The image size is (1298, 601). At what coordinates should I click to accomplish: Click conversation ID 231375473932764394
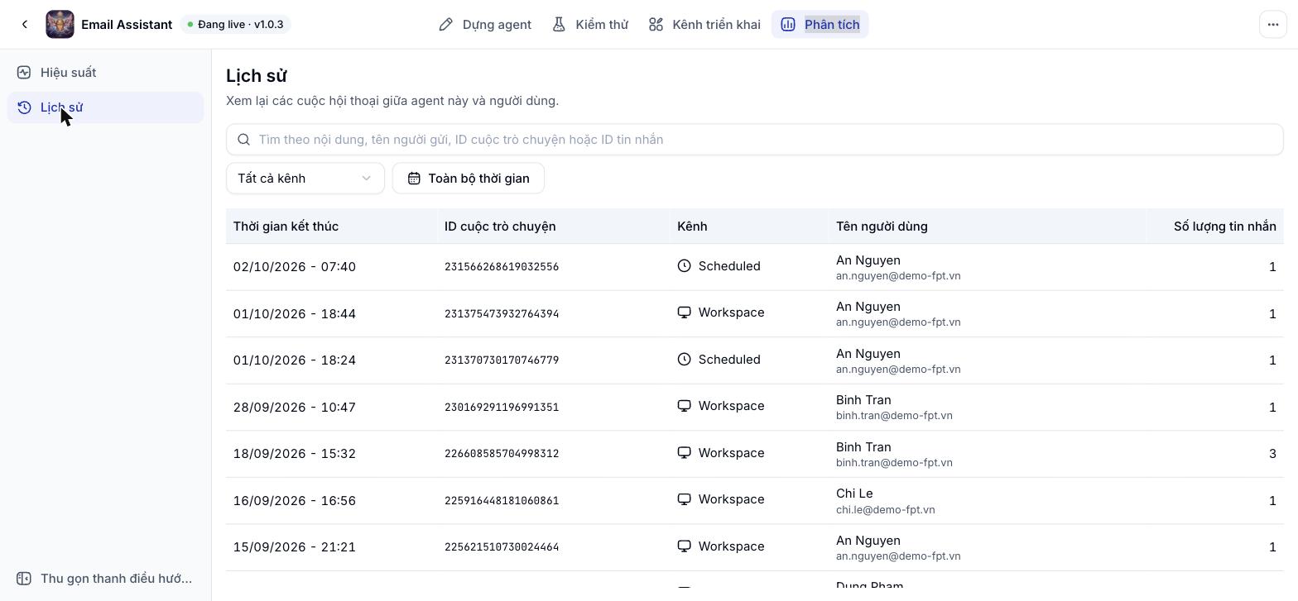pyautogui.click(x=502, y=314)
